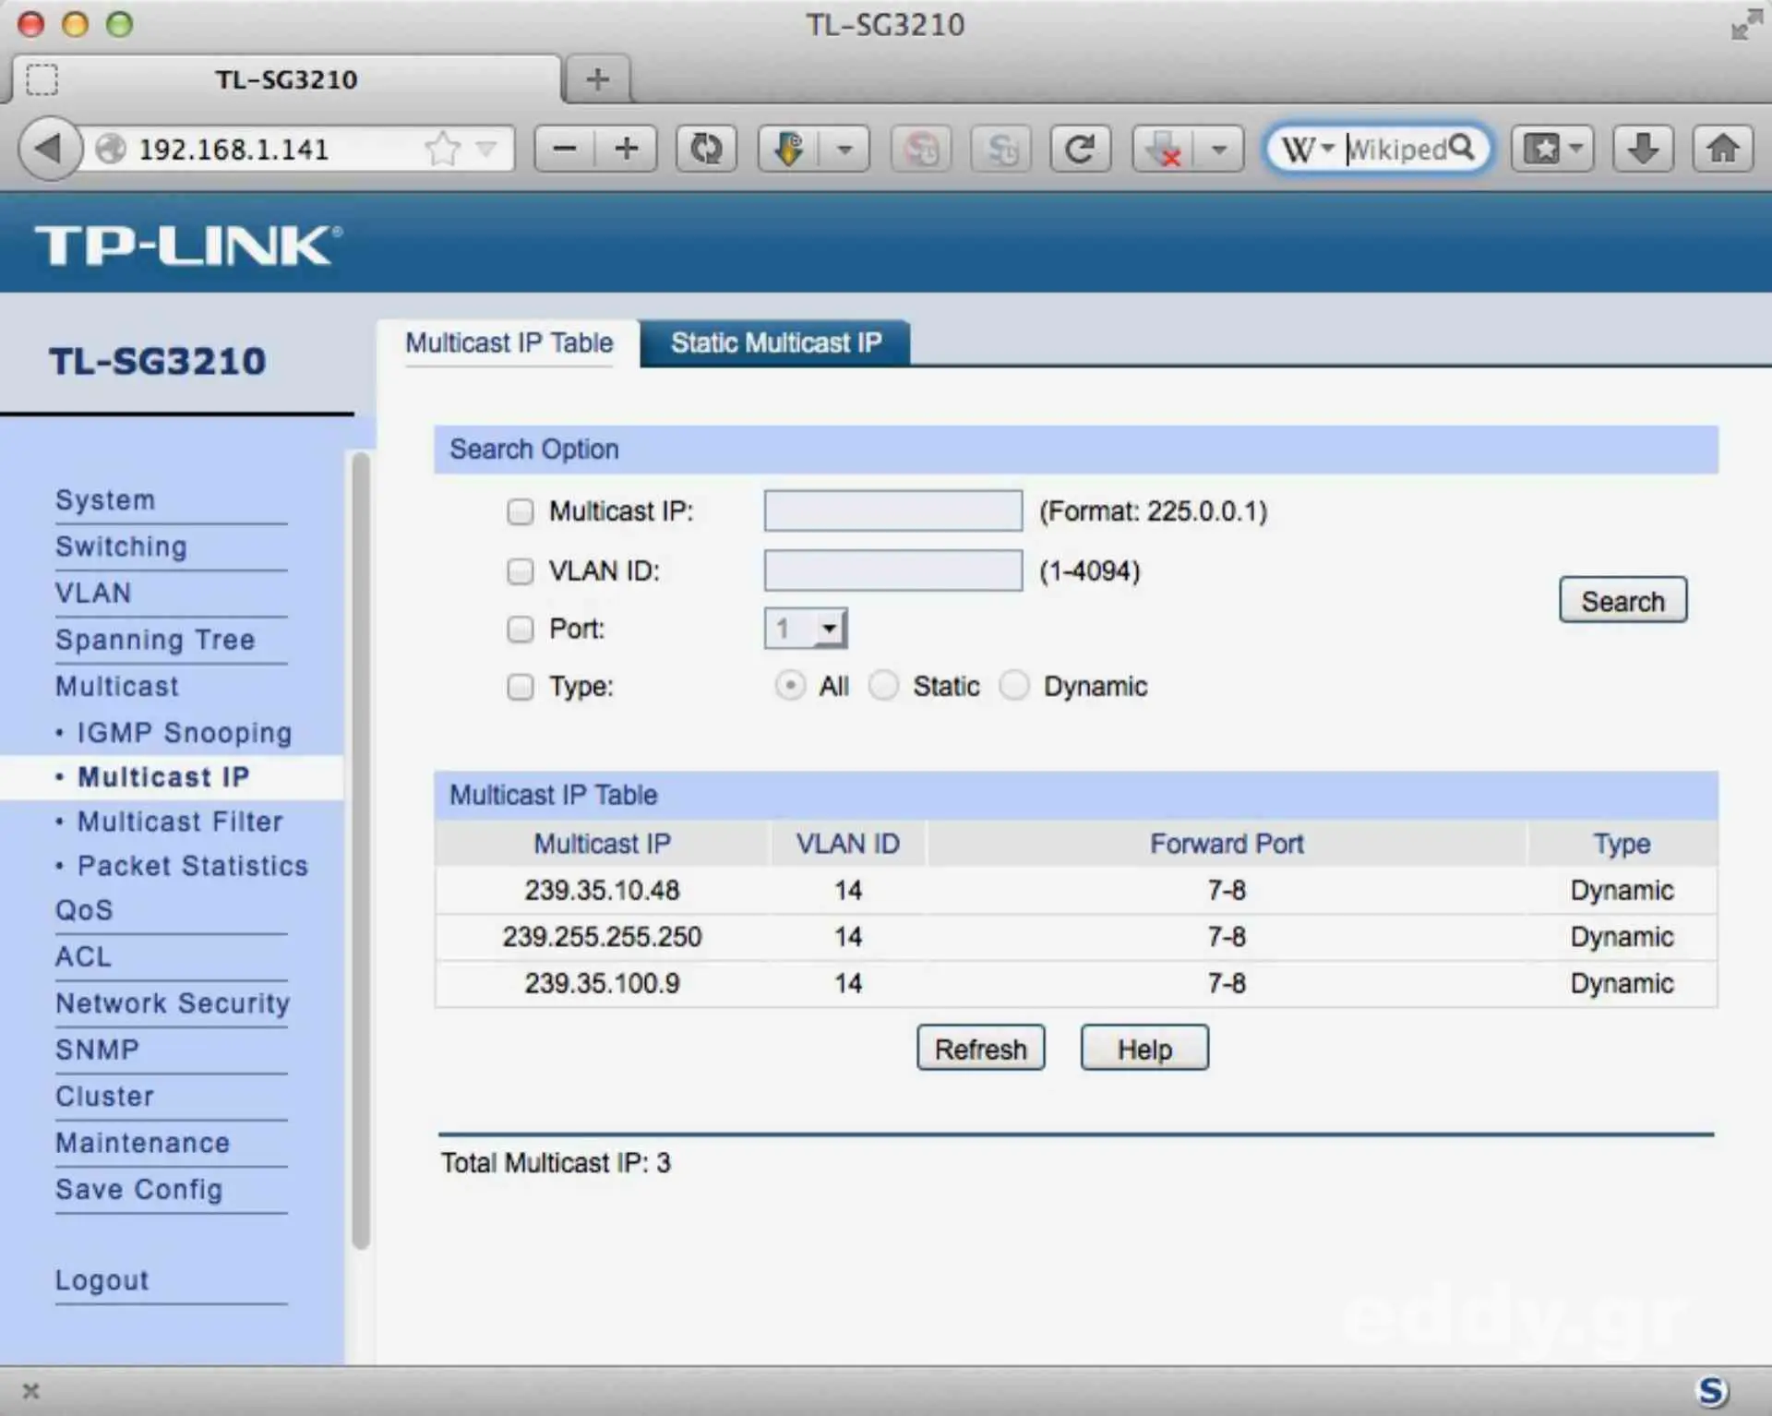Click the reload page icon
Viewport: 1772px width, 1416px height.
click(1080, 149)
